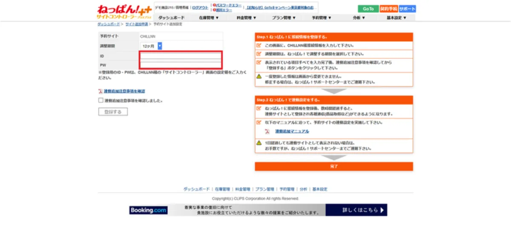
Task: Click the PDF icon beside 連動追加マニュアル
Action: click(267, 132)
